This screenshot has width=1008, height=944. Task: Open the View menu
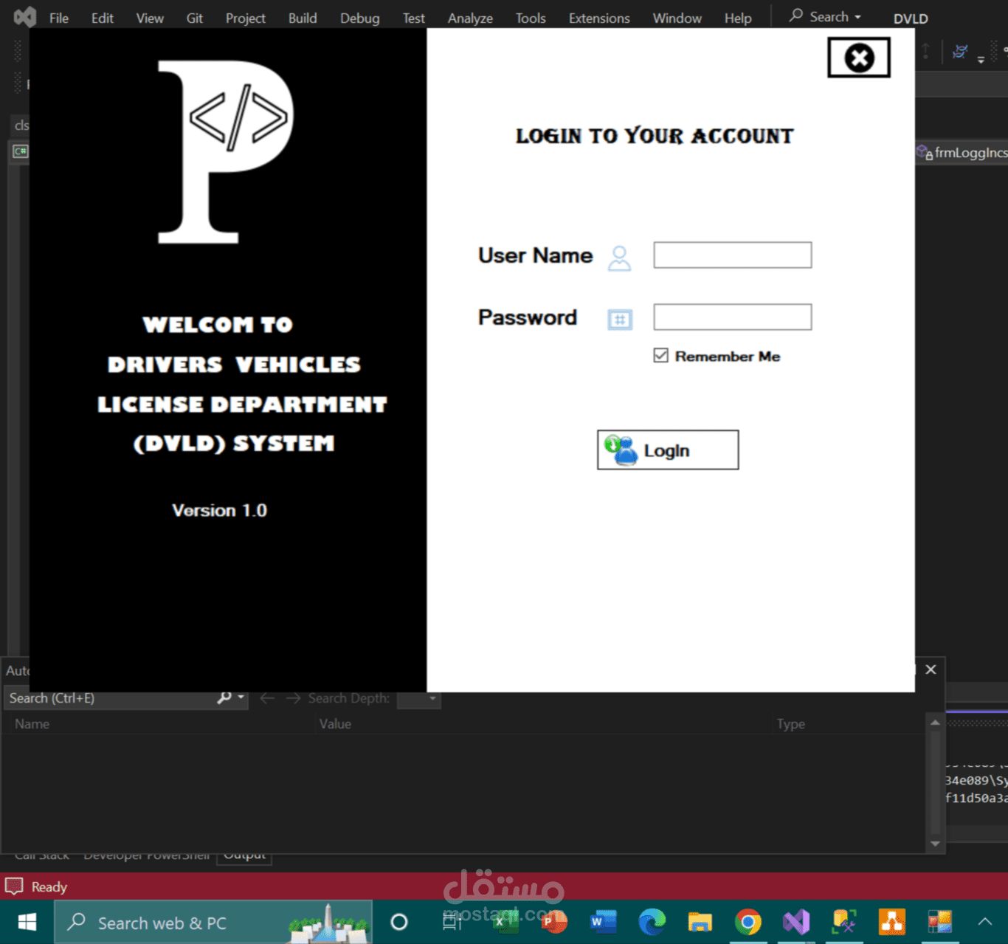pos(150,18)
